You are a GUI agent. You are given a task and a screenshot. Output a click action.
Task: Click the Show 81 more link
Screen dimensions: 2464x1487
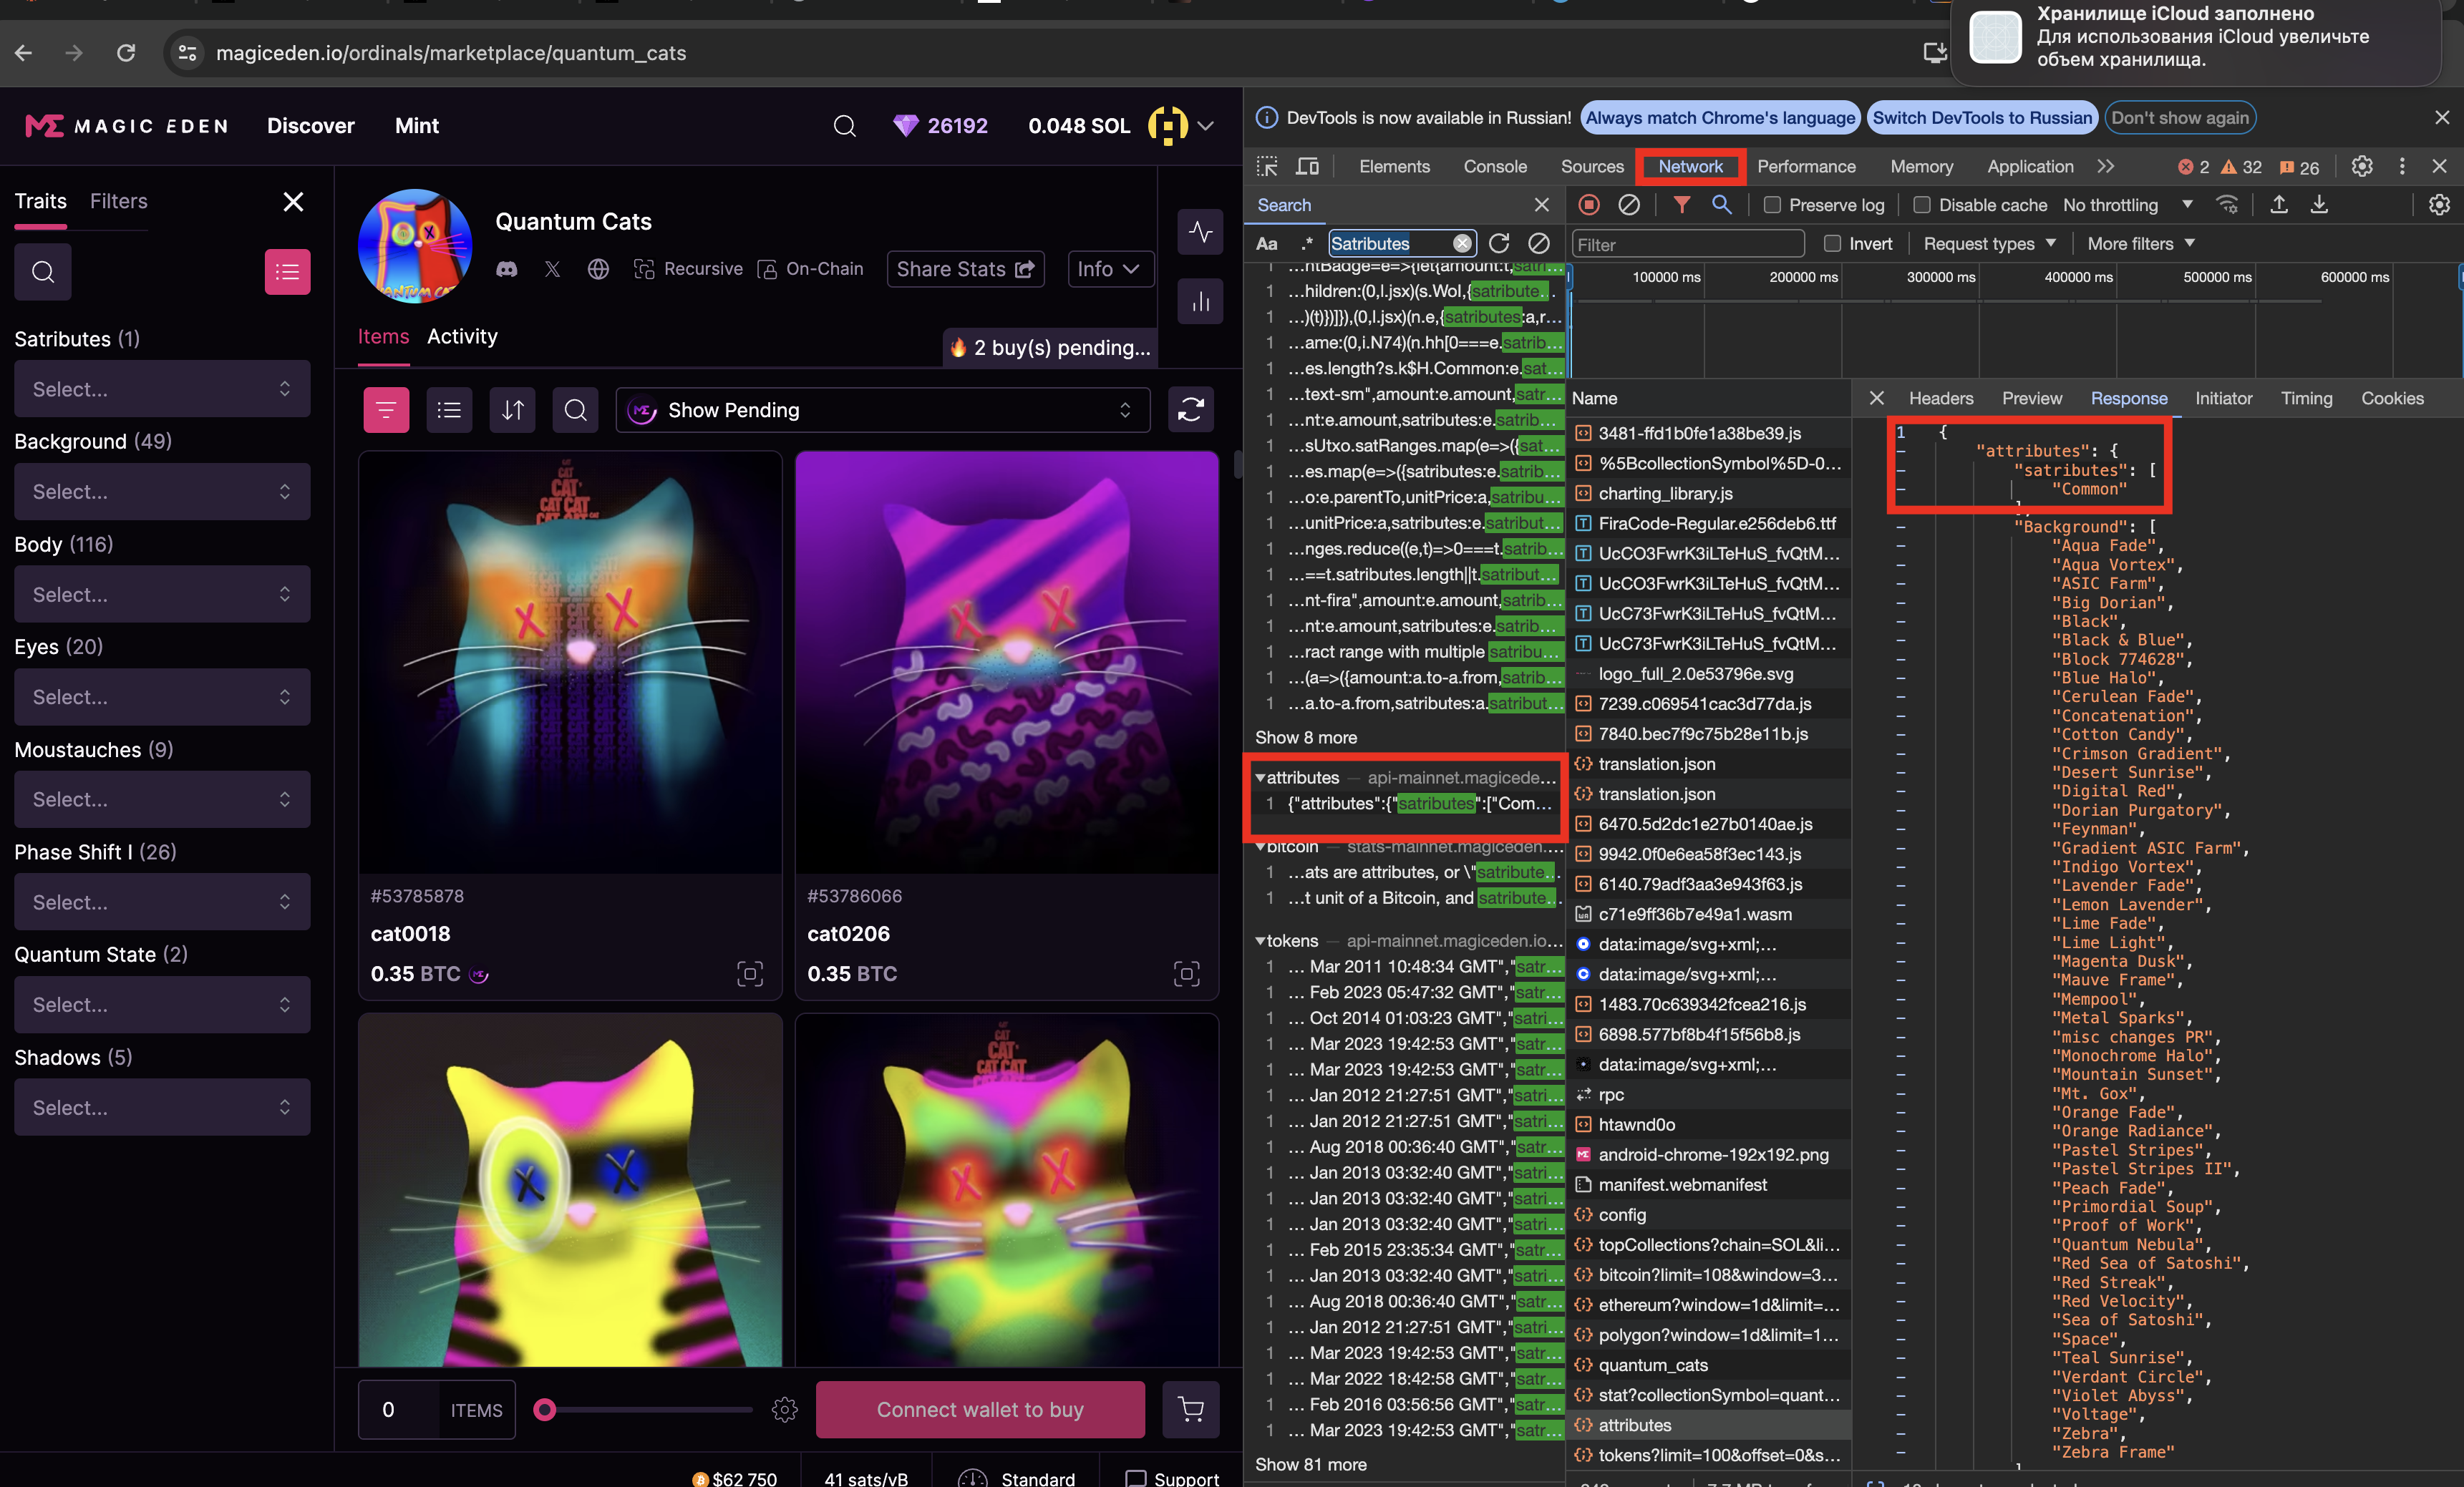(x=1310, y=1464)
